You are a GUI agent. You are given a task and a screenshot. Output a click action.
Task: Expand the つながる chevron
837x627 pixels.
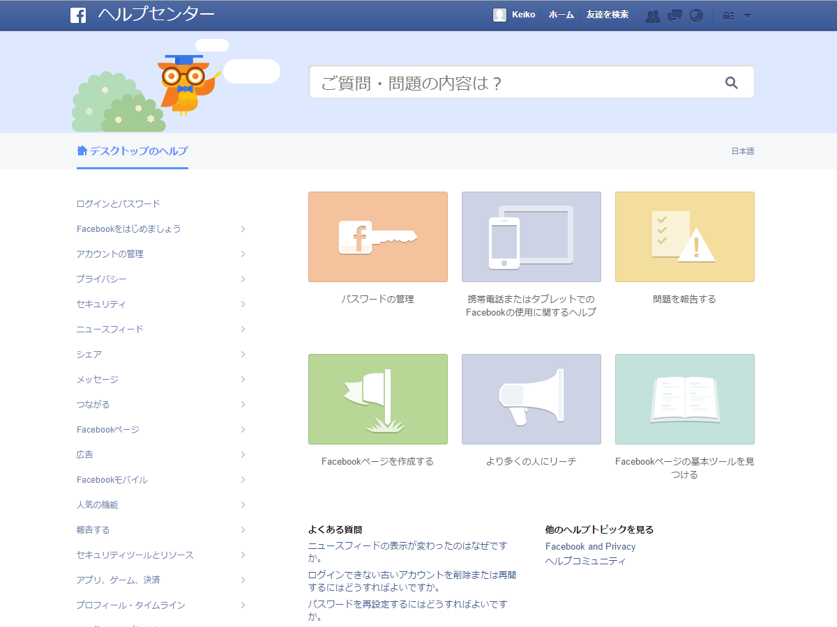coord(243,404)
